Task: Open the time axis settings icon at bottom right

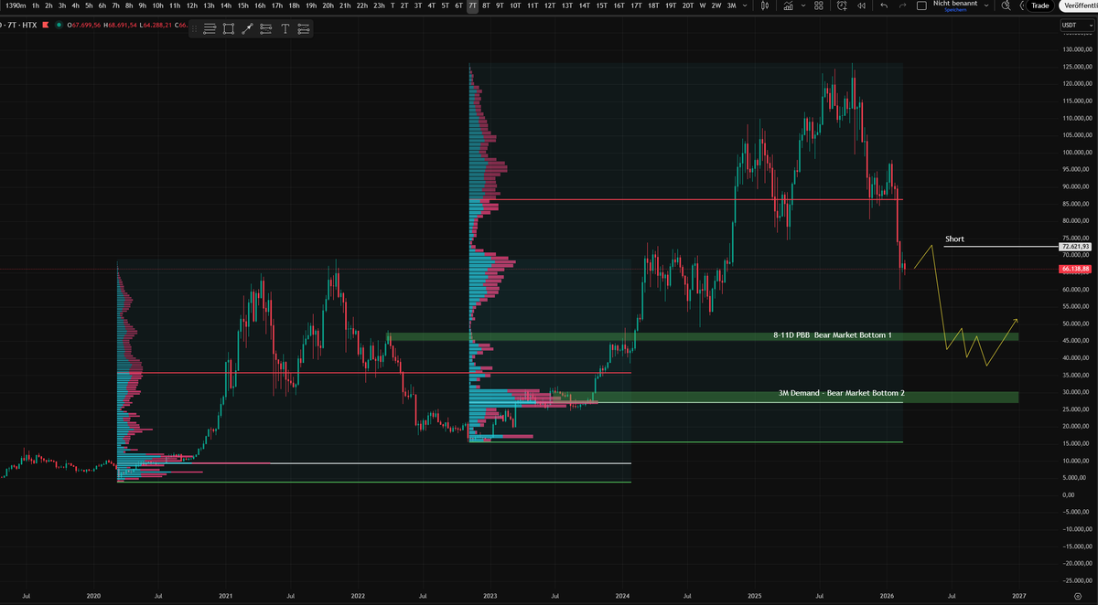Action: tap(1077, 596)
